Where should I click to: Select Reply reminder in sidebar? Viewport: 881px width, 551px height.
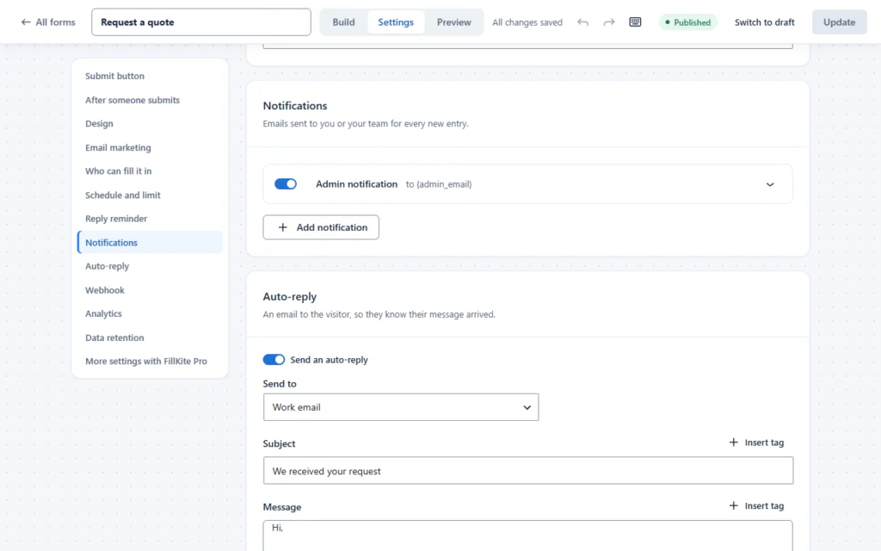coord(150,219)
